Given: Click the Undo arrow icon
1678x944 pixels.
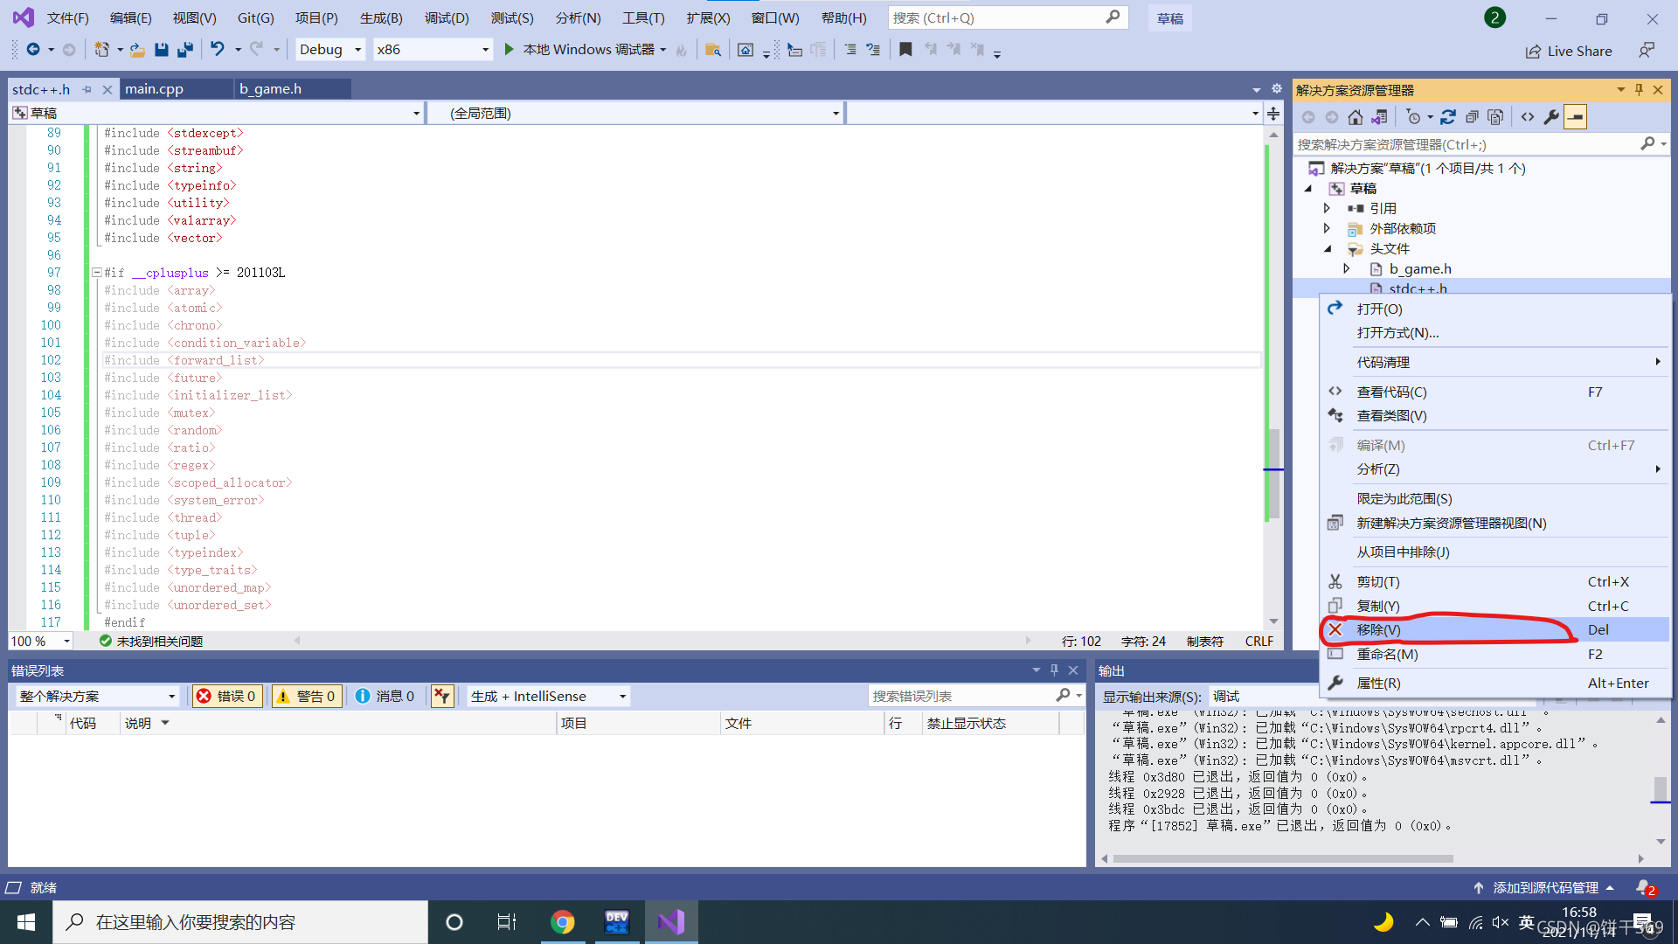Looking at the screenshot, I should point(217,50).
